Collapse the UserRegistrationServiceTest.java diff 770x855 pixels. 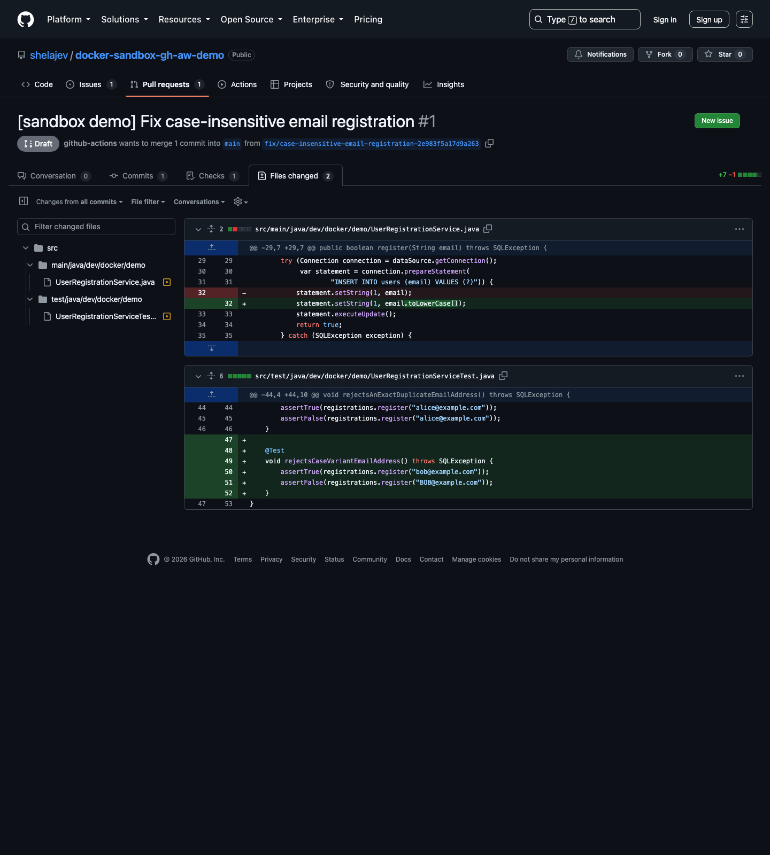[198, 376]
